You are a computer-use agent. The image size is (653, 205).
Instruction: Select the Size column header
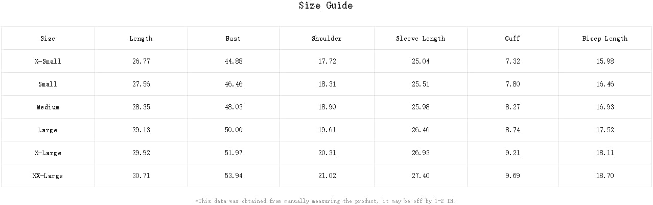[x=48, y=38]
